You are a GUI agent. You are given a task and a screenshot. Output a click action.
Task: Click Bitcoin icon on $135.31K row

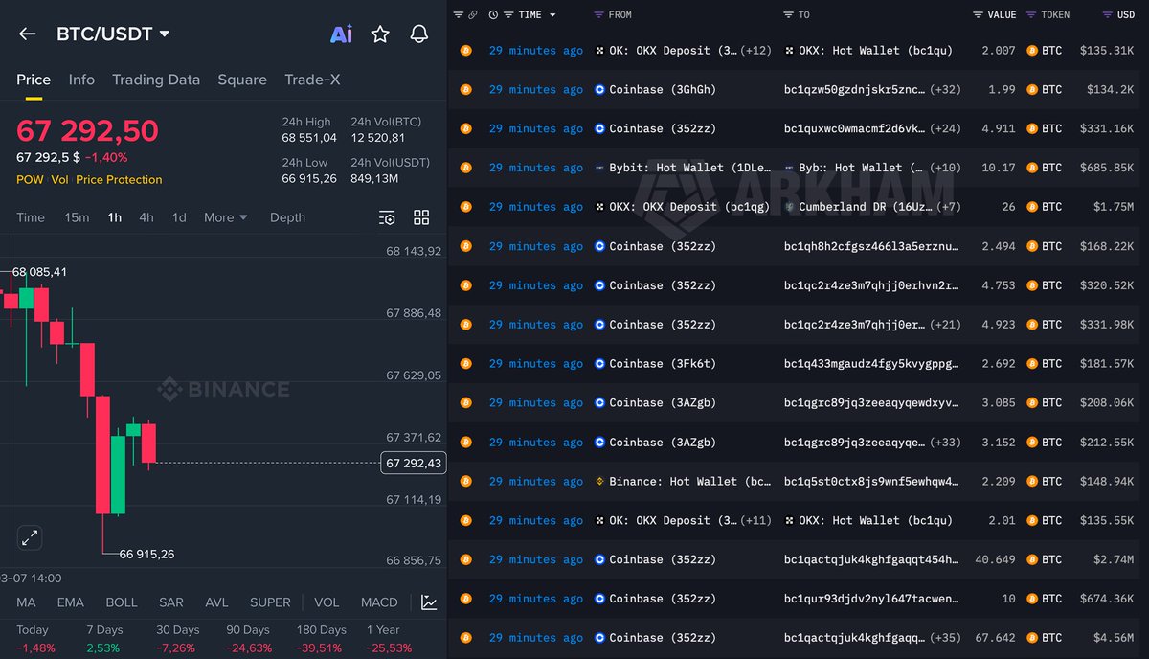tap(466, 51)
